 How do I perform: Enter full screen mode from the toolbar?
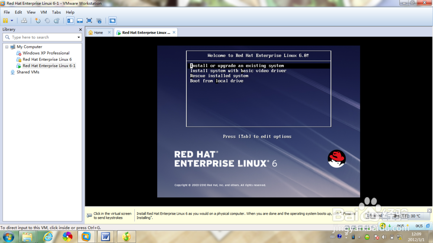pyautogui.click(x=89, y=21)
